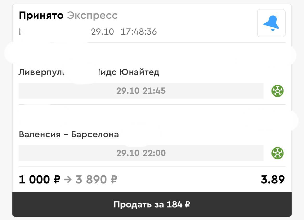Click the bet placement date 29.10 in header
The image size is (304, 220).
point(102,32)
